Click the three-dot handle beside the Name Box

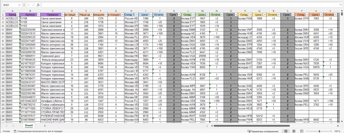[24, 5]
